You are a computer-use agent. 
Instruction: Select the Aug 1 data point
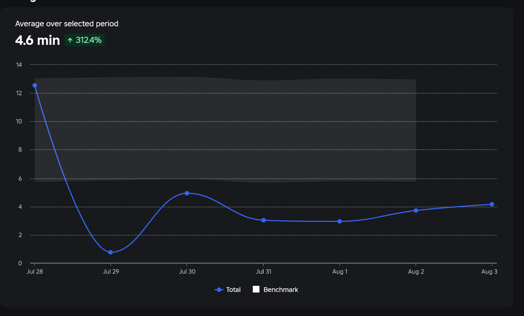coord(340,221)
